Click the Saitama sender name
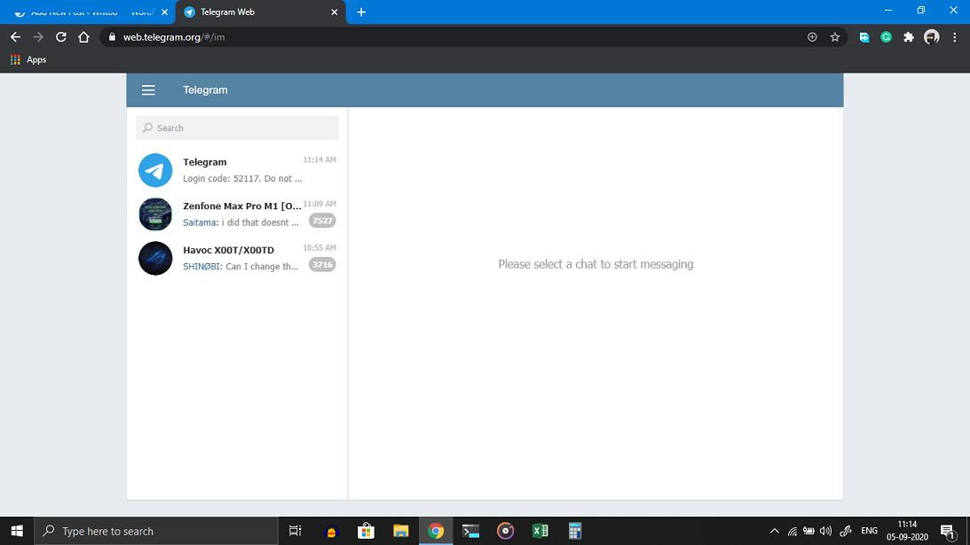This screenshot has width=970, height=545. 201,222
